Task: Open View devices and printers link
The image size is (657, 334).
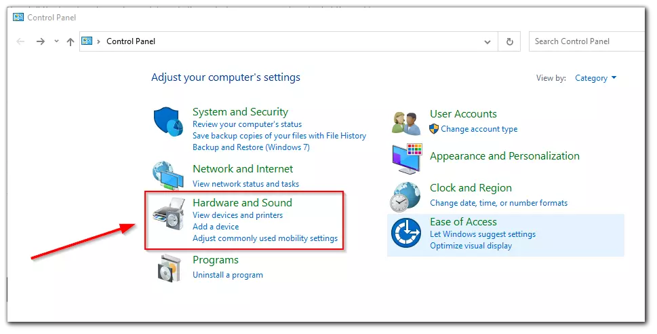Action: coord(237,215)
